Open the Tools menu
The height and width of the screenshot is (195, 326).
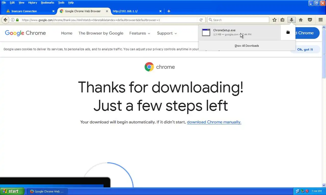(x=61, y=3)
